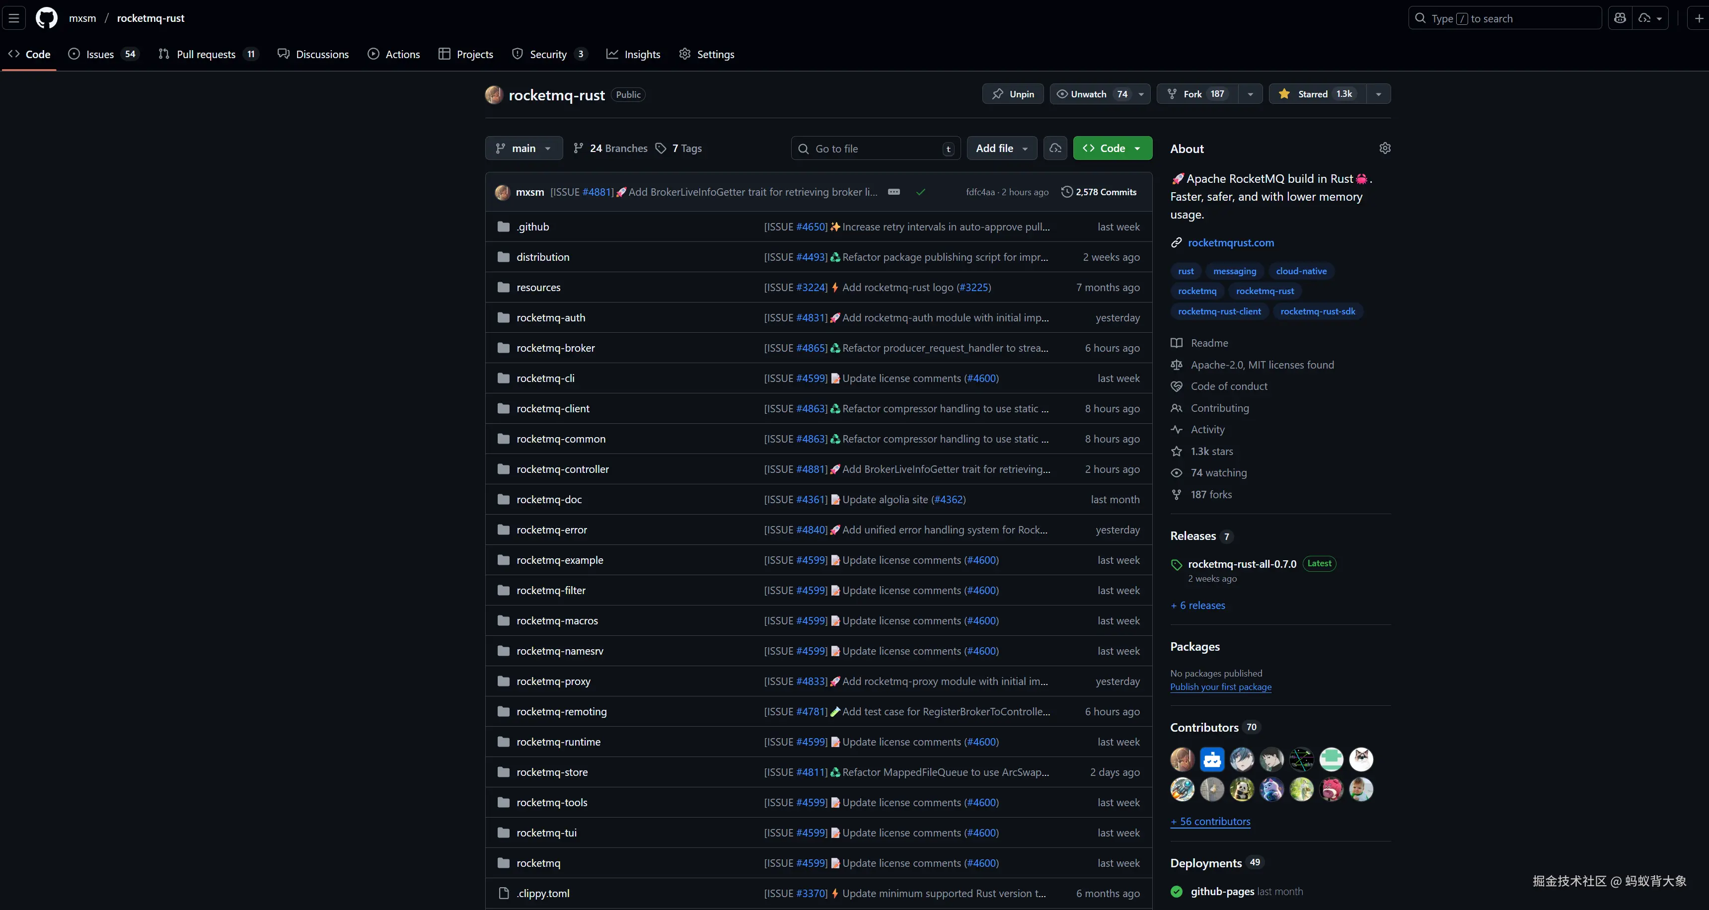Unpin this repository
Image resolution: width=1709 pixels, height=910 pixels.
(x=1012, y=93)
